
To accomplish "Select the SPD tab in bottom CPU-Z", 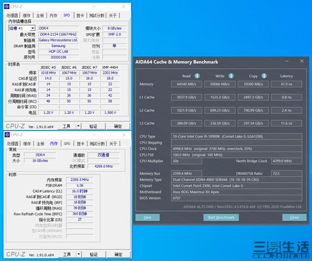I will point(67,144).
